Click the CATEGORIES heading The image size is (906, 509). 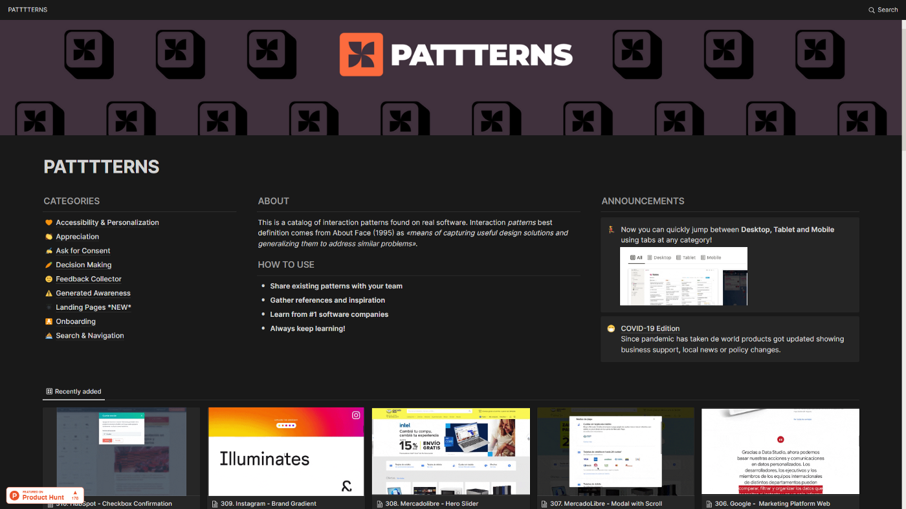[x=72, y=201]
